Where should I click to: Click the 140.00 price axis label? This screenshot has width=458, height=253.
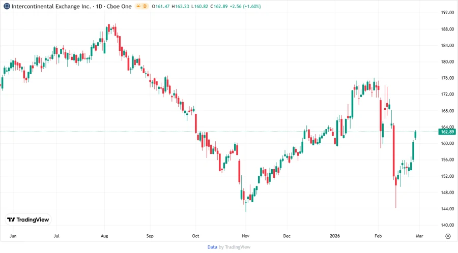447,225
